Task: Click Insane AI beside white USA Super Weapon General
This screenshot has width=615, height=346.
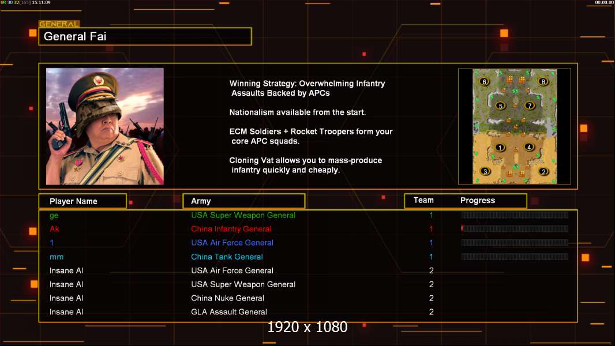Action: [66, 284]
